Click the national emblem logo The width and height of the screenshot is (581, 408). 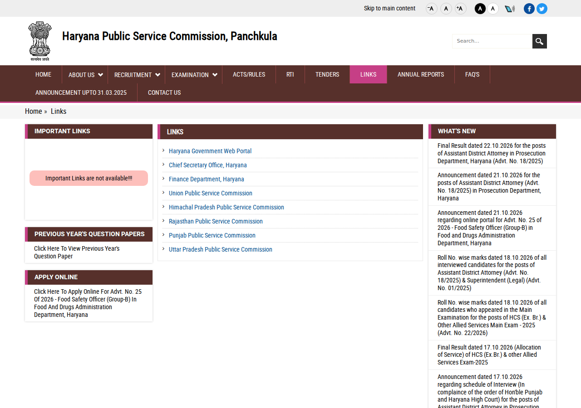(x=40, y=41)
